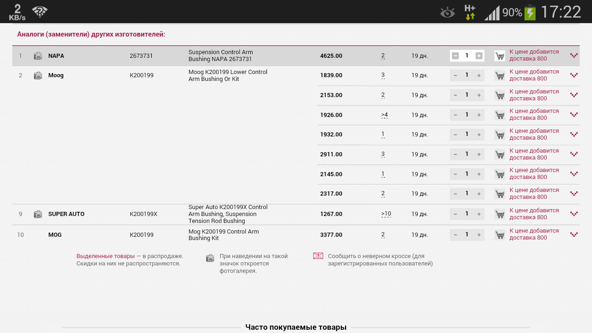Click the wrong cross-reference report flag icon

[x=318, y=256]
